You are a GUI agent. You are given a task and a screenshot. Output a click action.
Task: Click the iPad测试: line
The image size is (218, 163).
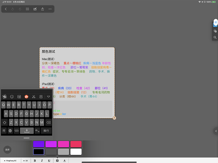point(49,84)
